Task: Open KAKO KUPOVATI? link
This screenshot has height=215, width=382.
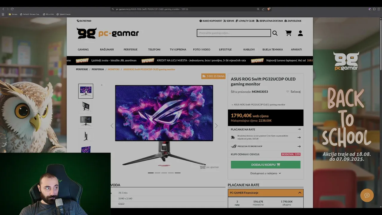Action: click(x=211, y=21)
